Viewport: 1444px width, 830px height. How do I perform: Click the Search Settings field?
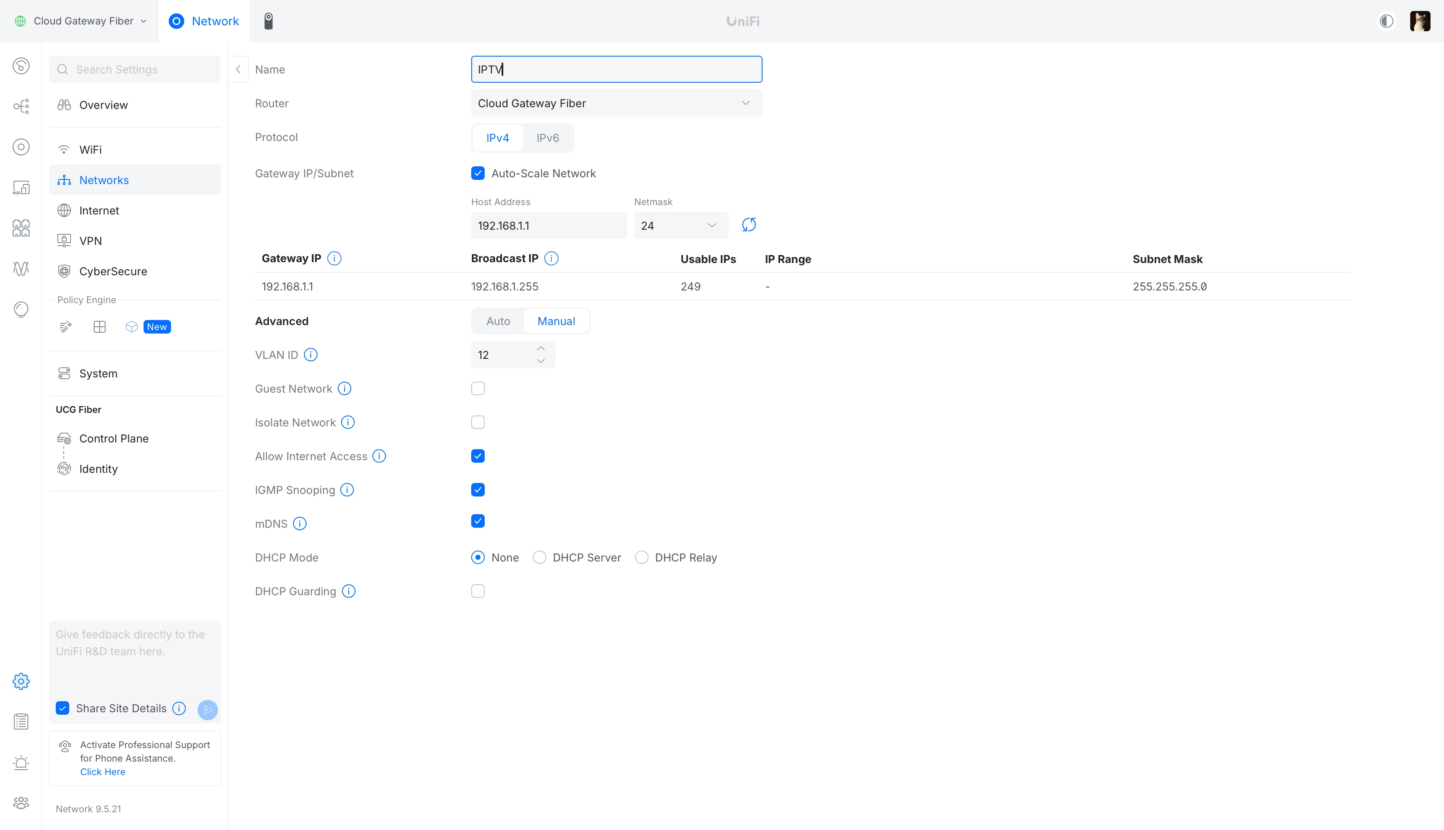pos(135,70)
